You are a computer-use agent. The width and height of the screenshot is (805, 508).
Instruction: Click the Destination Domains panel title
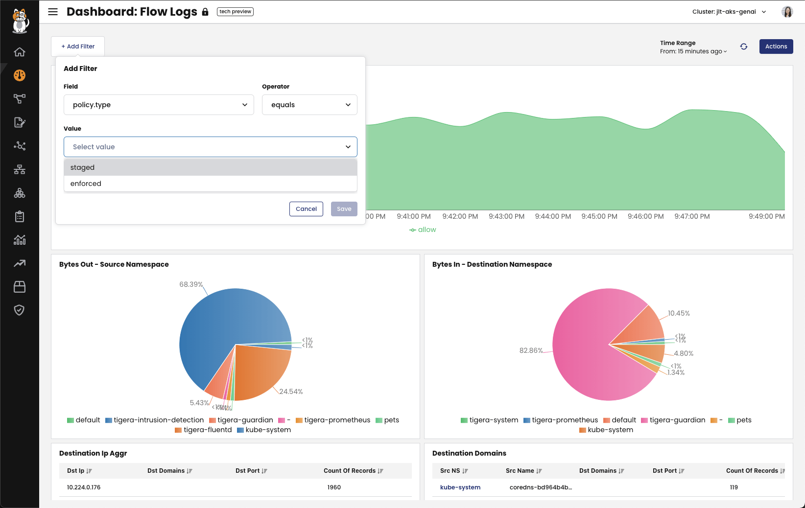click(x=469, y=453)
